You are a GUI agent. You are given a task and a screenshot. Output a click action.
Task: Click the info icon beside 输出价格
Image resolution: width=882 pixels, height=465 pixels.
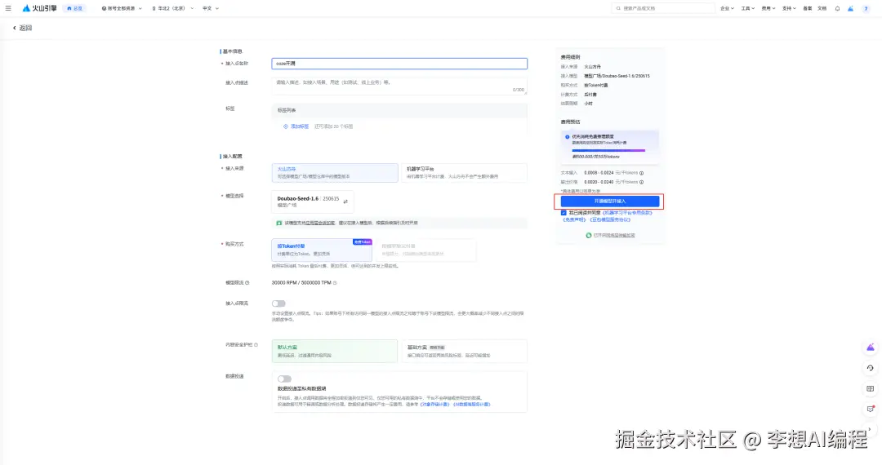click(x=641, y=182)
